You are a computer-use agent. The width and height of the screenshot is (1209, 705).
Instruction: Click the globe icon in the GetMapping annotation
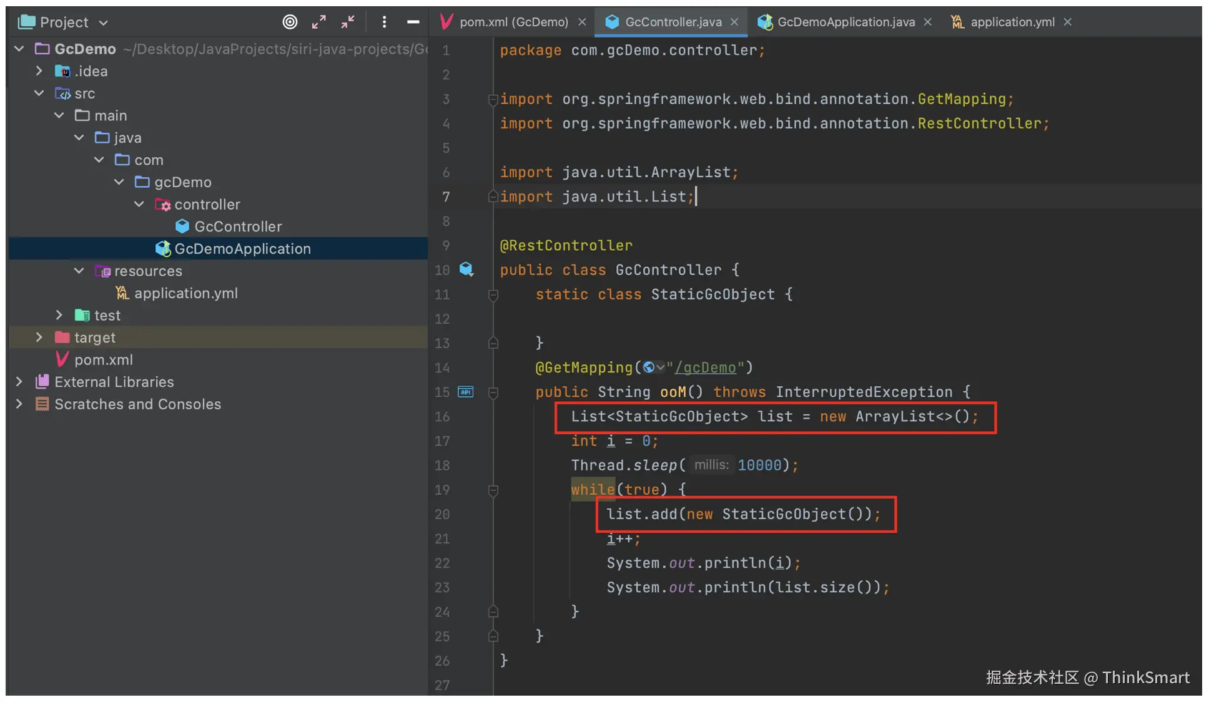649,367
